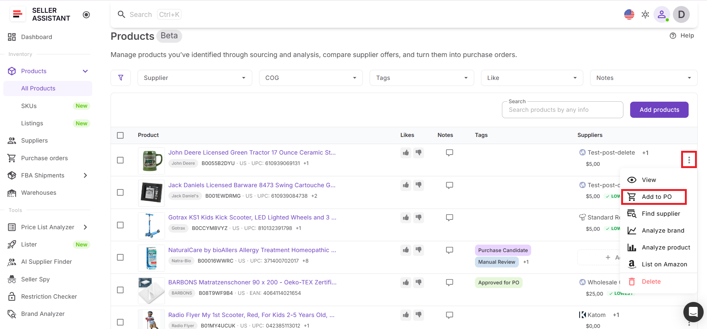This screenshot has height=329, width=707.
Task: Like the BARBONS product
Action: click(x=406, y=282)
